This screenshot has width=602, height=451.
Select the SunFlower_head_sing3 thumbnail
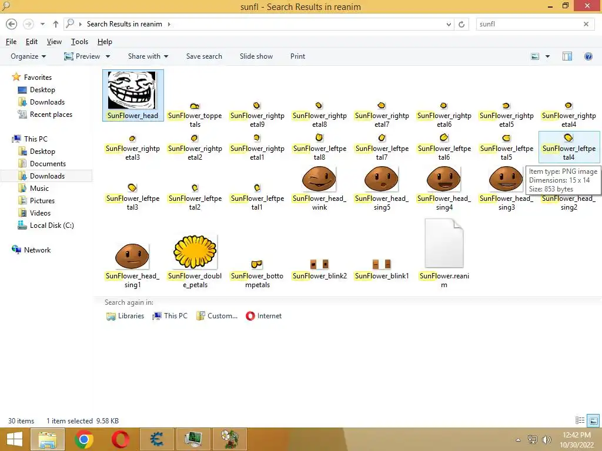[506, 179]
